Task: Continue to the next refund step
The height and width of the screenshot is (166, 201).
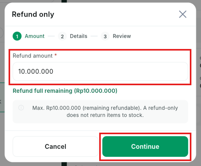Action: [x=145, y=146]
